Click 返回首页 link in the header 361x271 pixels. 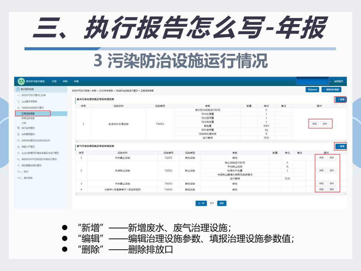338,81
